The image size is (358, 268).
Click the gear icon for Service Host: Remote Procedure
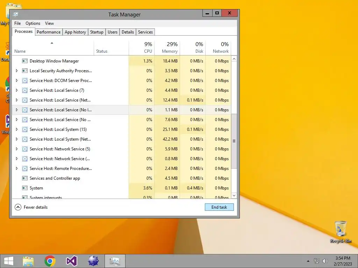[25, 169]
